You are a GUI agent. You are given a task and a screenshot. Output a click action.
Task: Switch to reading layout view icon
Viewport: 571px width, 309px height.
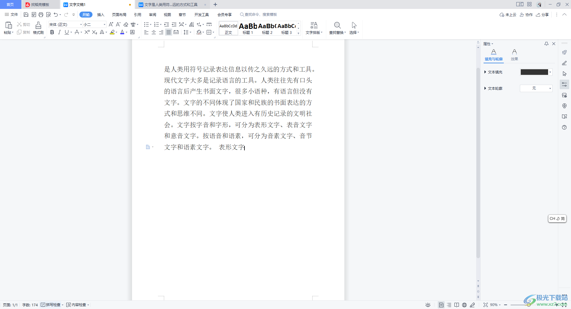[x=457, y=305]
